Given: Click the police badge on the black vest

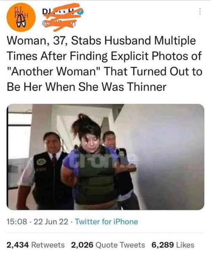Looking at the screenshot, I should tap(41, 161).
